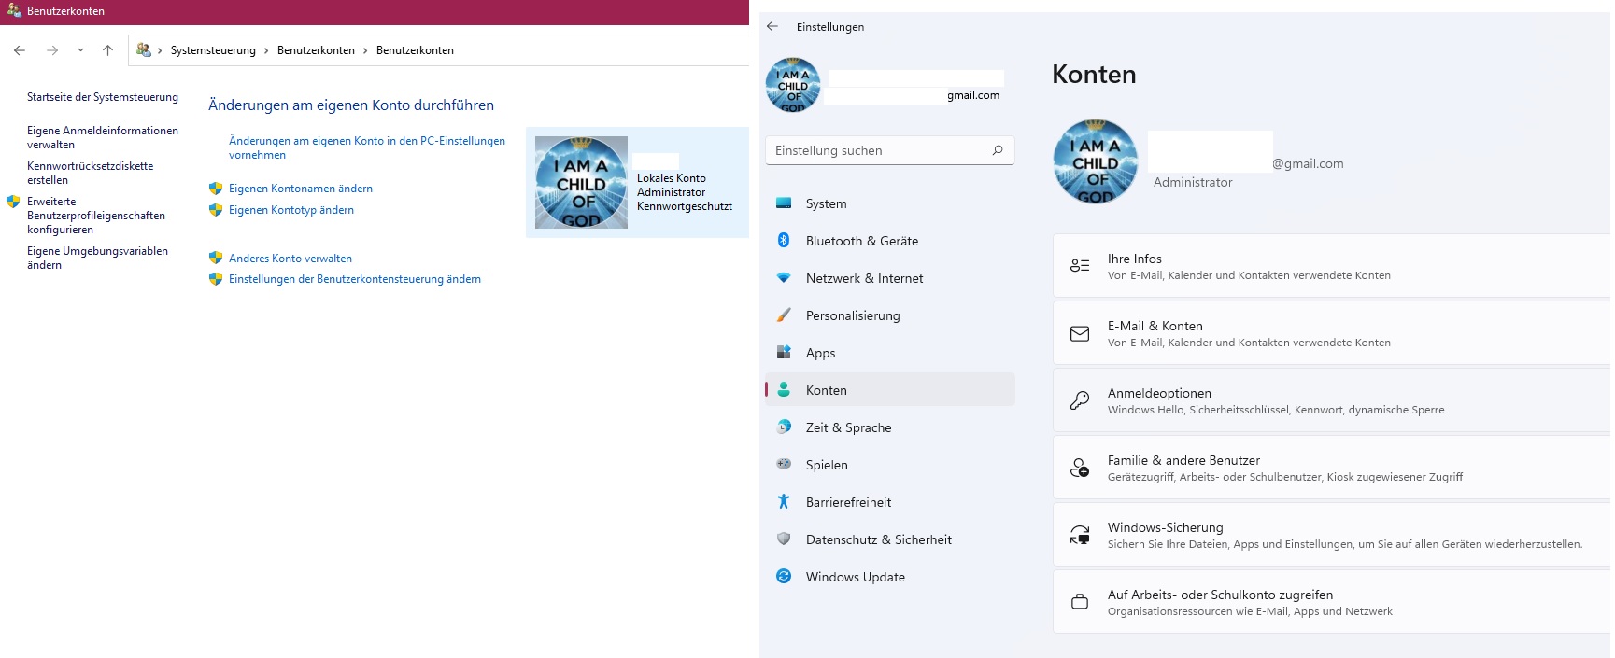The height and width of the screenshot is (658, 1615).
Task: Open Windows Update settings
Action: [x=889, y=577]
